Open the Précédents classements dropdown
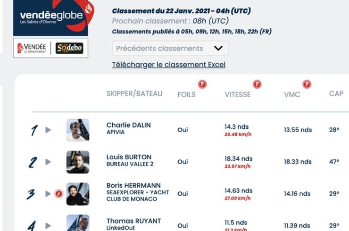Viewport: 349px width, 231px height. pos(170,48)
